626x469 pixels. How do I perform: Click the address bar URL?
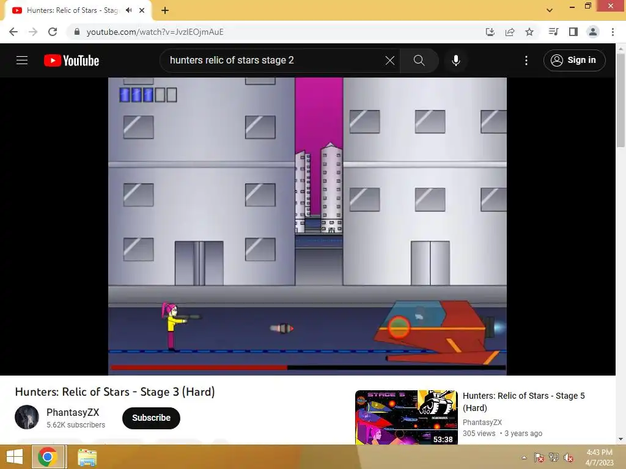tap(155, 32)
